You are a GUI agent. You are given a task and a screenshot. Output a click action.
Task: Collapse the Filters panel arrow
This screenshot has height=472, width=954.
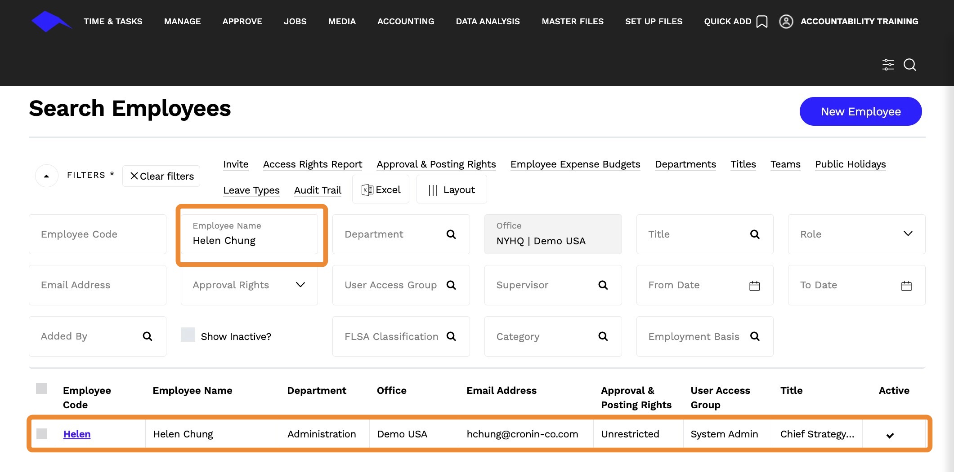point(46,176)
